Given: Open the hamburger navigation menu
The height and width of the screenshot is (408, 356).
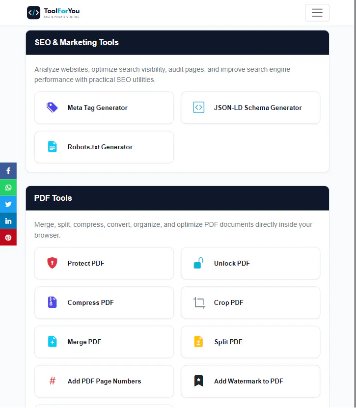Looking at the screenshot, I should pyautogui.click(x=317, y=12).
